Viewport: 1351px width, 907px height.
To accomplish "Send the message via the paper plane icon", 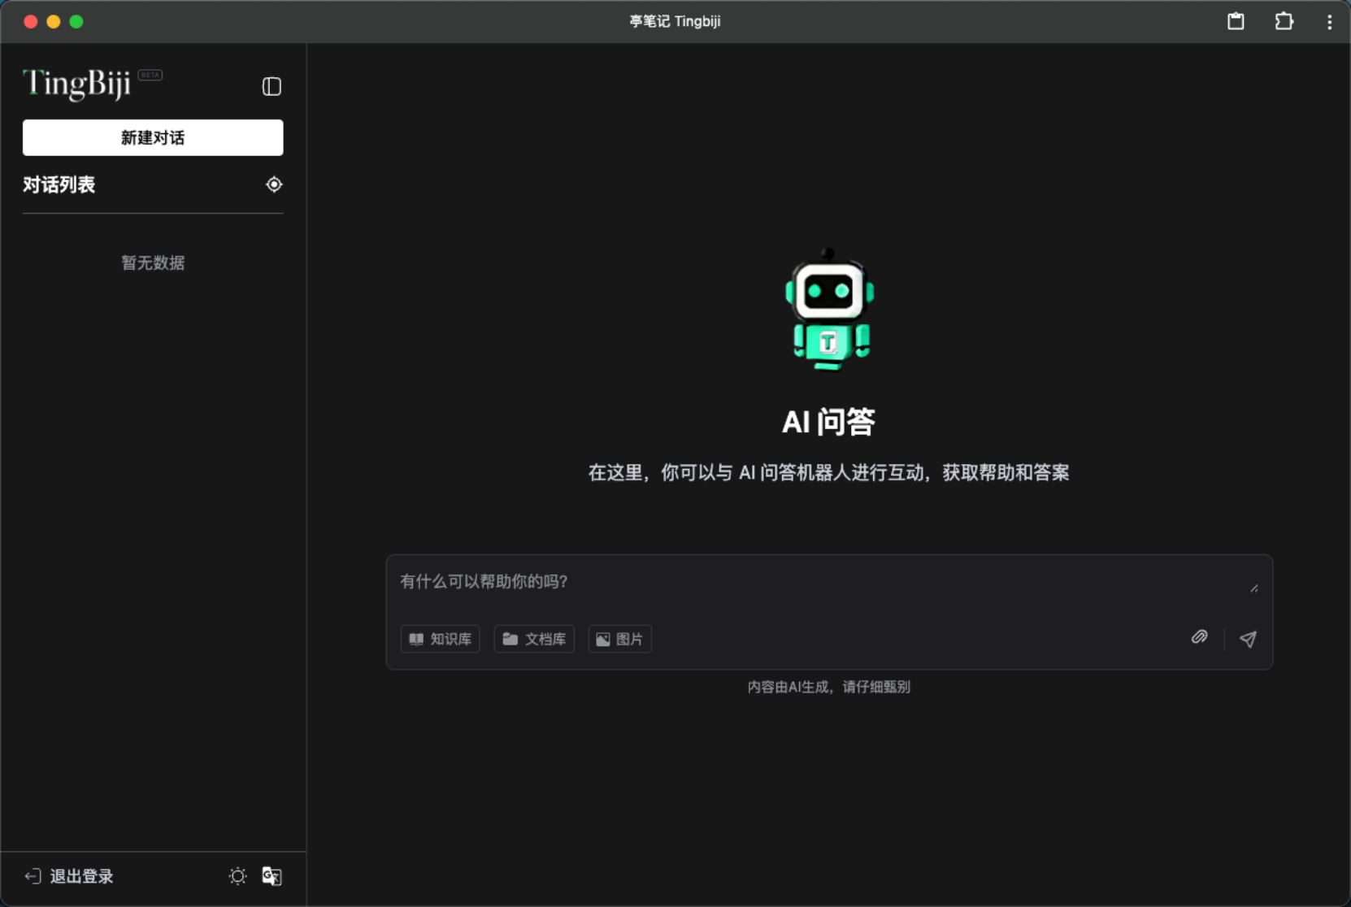I will pyautogui.click(x=1248, y=640).
